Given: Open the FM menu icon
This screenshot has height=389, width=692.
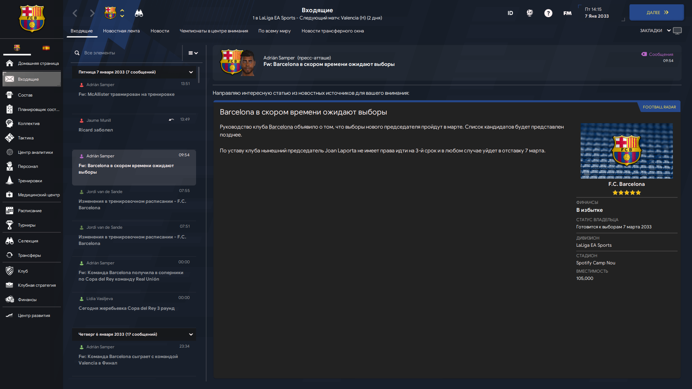Looking at the screenshot, I should pos(567,13).
